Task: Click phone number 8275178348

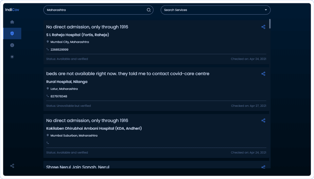Action: click(59, 96)
